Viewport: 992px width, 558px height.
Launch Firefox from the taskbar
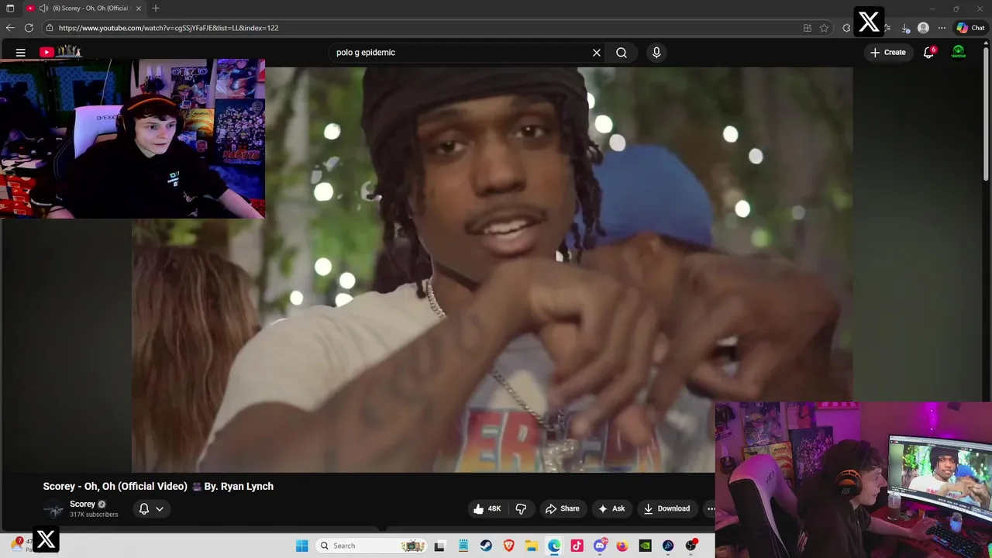(x=622, y=546)
